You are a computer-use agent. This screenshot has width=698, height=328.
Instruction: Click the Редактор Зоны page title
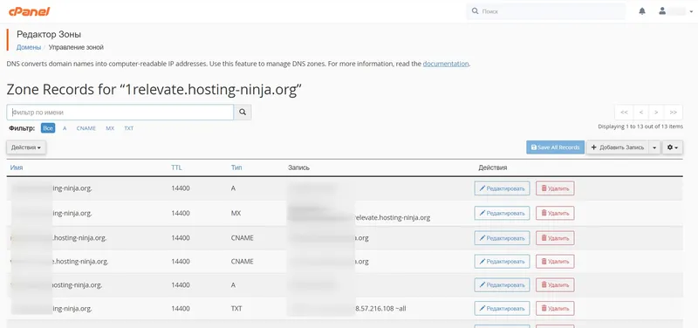(49, 34)
